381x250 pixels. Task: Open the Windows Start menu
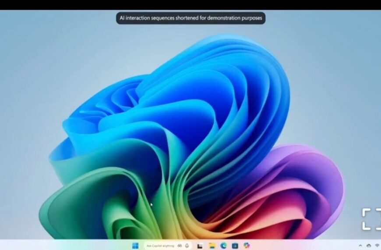pyautogui.click(x=135, y=246)
